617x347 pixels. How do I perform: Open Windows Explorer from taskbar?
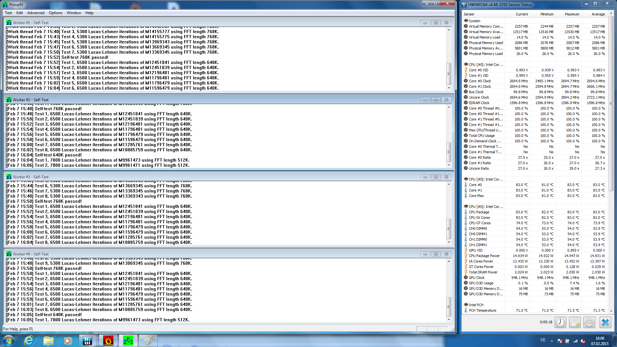[48, 341]
